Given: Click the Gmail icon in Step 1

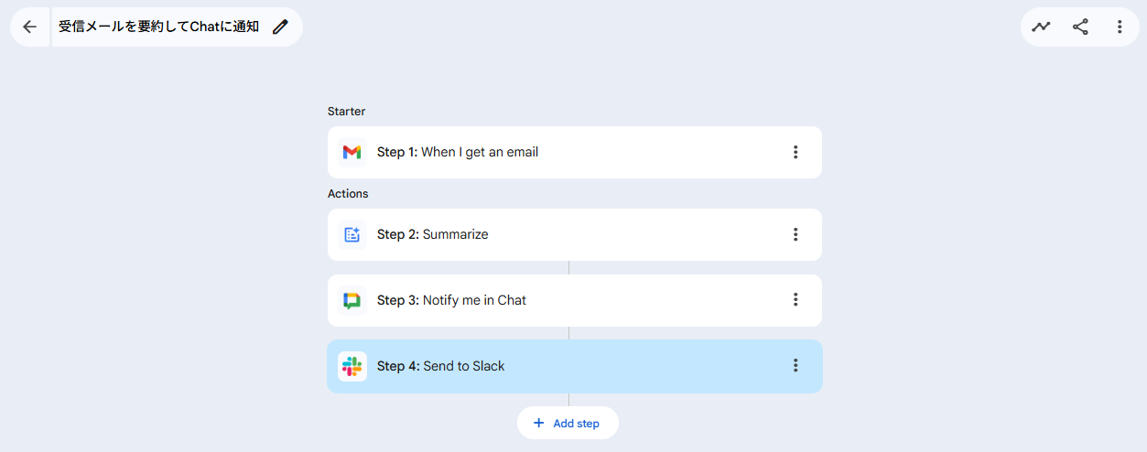Looking at the screenshot, I should pos(352,152).
